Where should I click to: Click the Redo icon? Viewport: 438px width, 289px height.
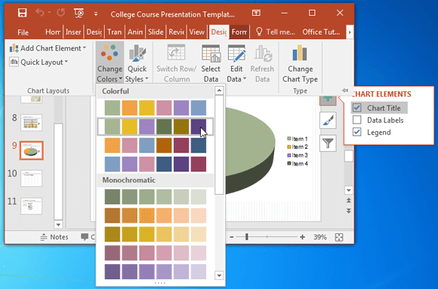pos(61,13)
